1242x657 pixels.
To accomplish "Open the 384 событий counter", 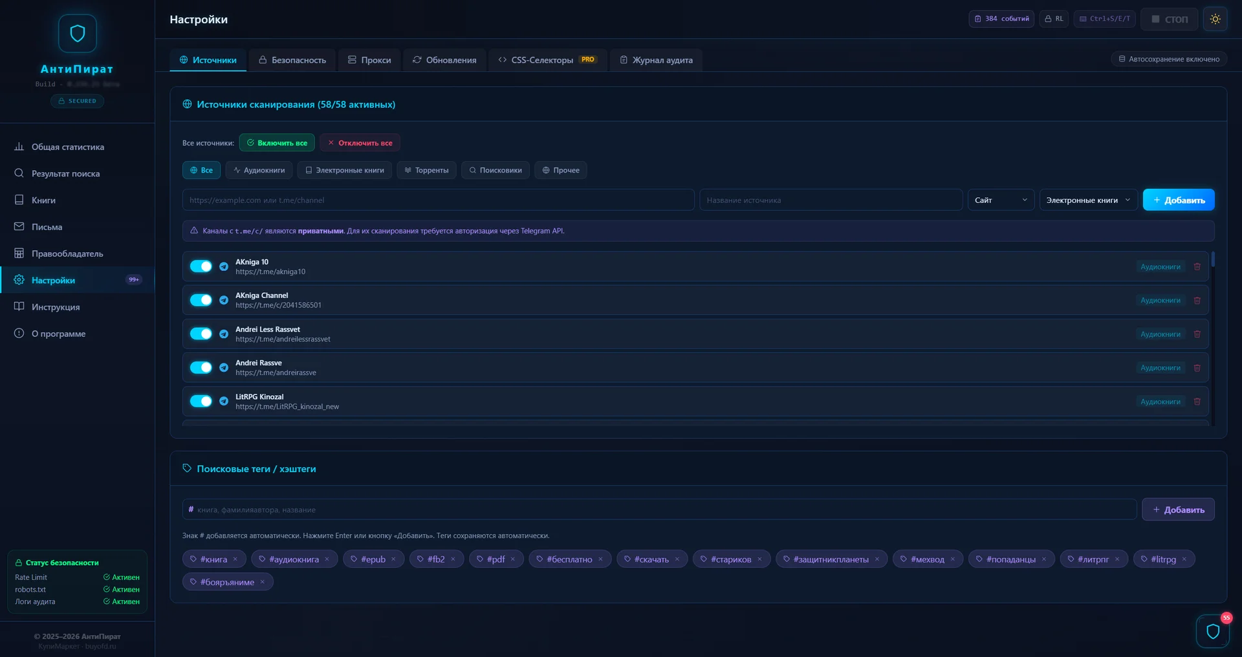I will click(x=1001, y=19).
